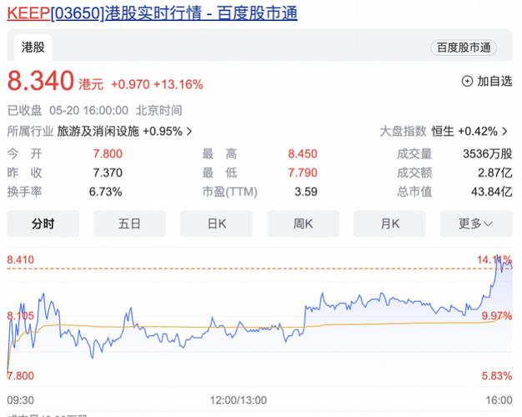Expand industry details chevron after +0.95%
The height and width of the screenshot is (417, 522).
point(189,131)
